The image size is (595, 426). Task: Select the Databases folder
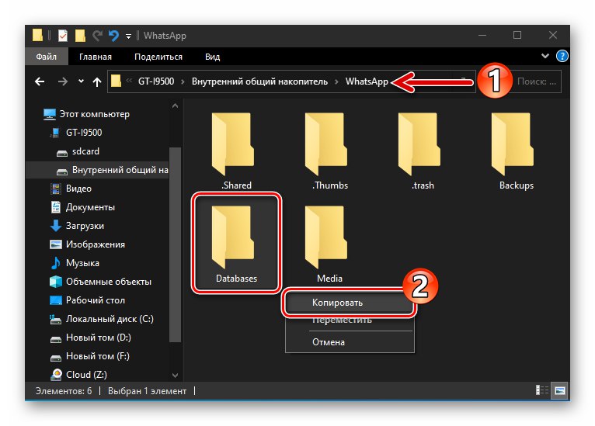click(x=236, y=244)
